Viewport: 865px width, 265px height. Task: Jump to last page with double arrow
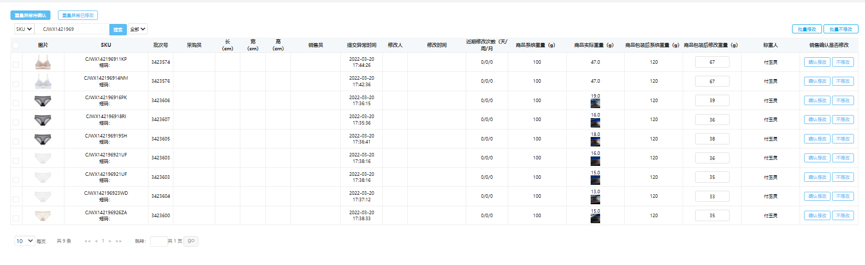pyautogui.click(x=118, y=241)
